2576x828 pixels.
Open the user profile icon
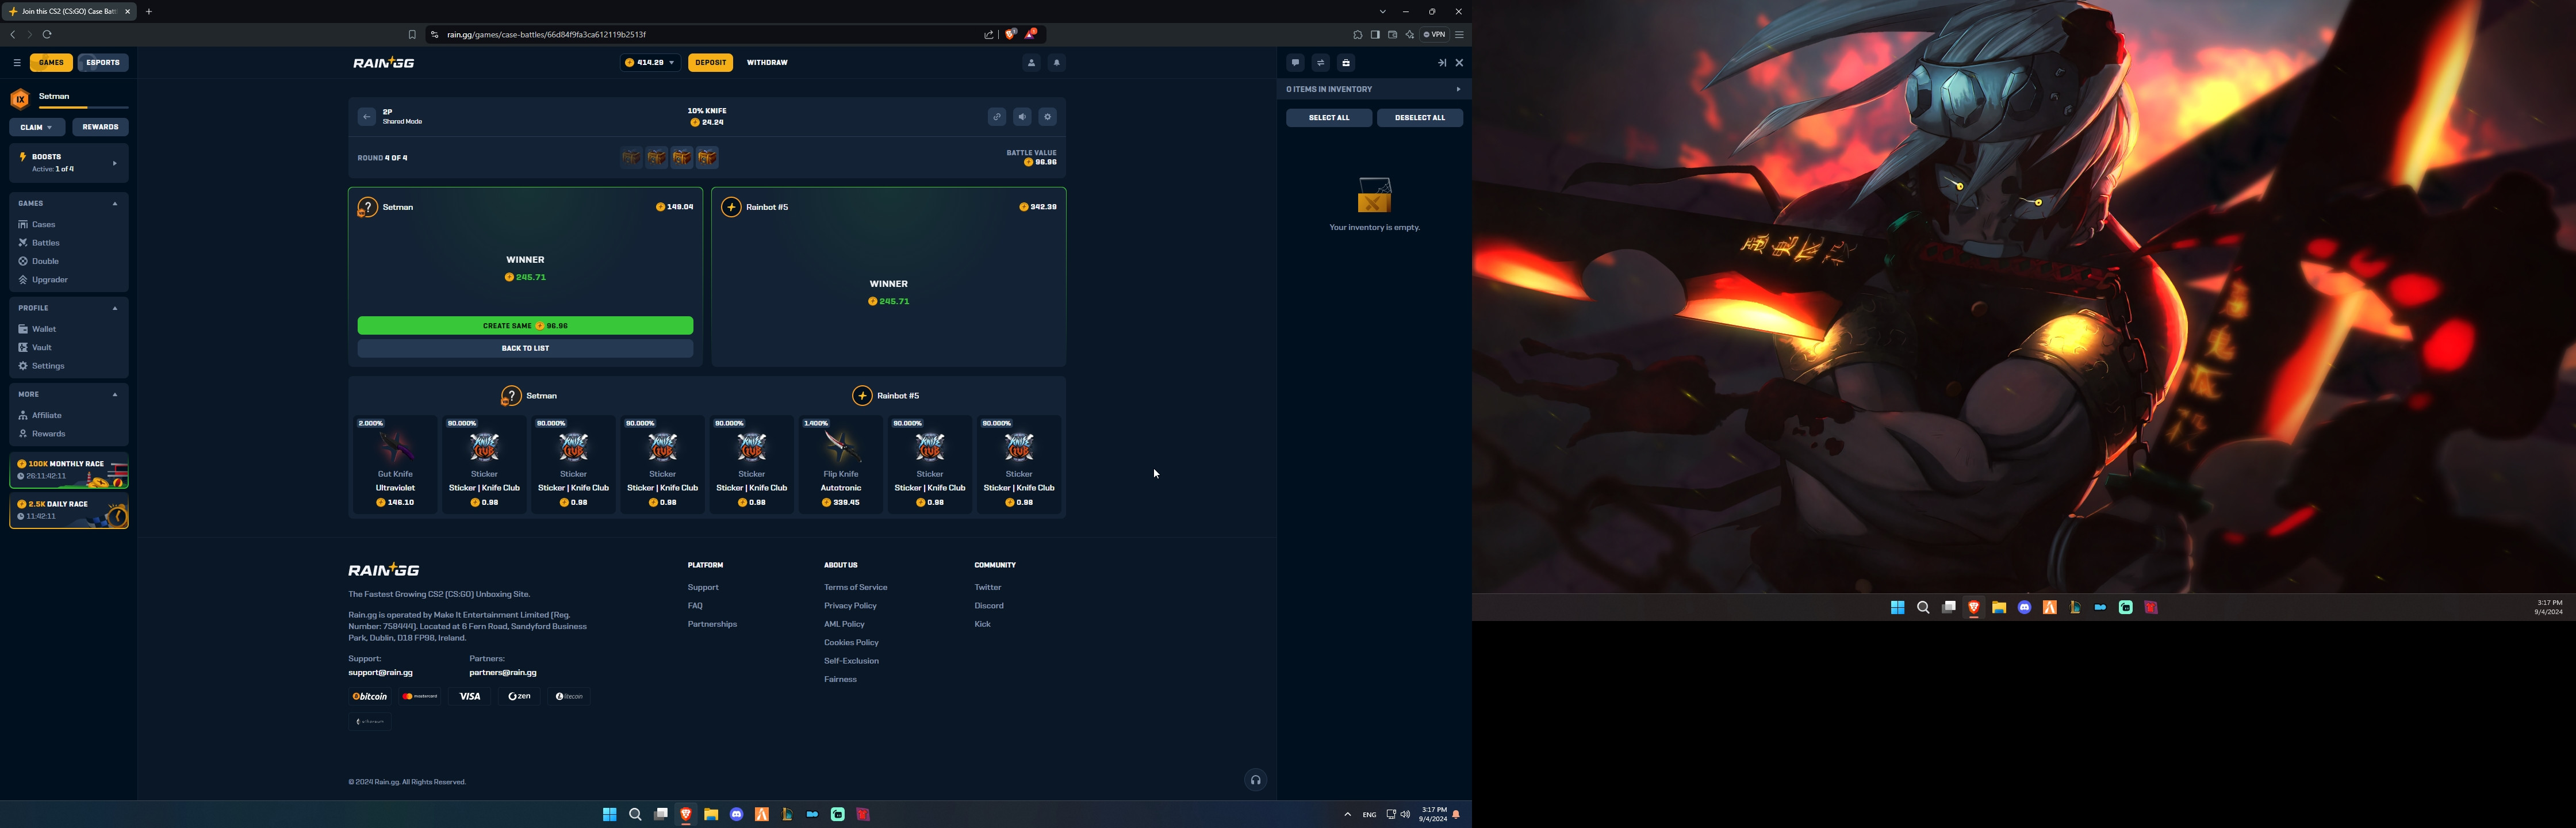pyautogui.click(x=1031, y=63)
